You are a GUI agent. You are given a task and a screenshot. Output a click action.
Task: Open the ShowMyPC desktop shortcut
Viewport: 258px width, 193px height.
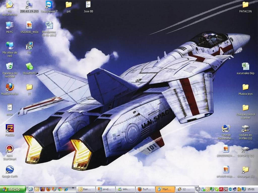[x=29, y=67]
